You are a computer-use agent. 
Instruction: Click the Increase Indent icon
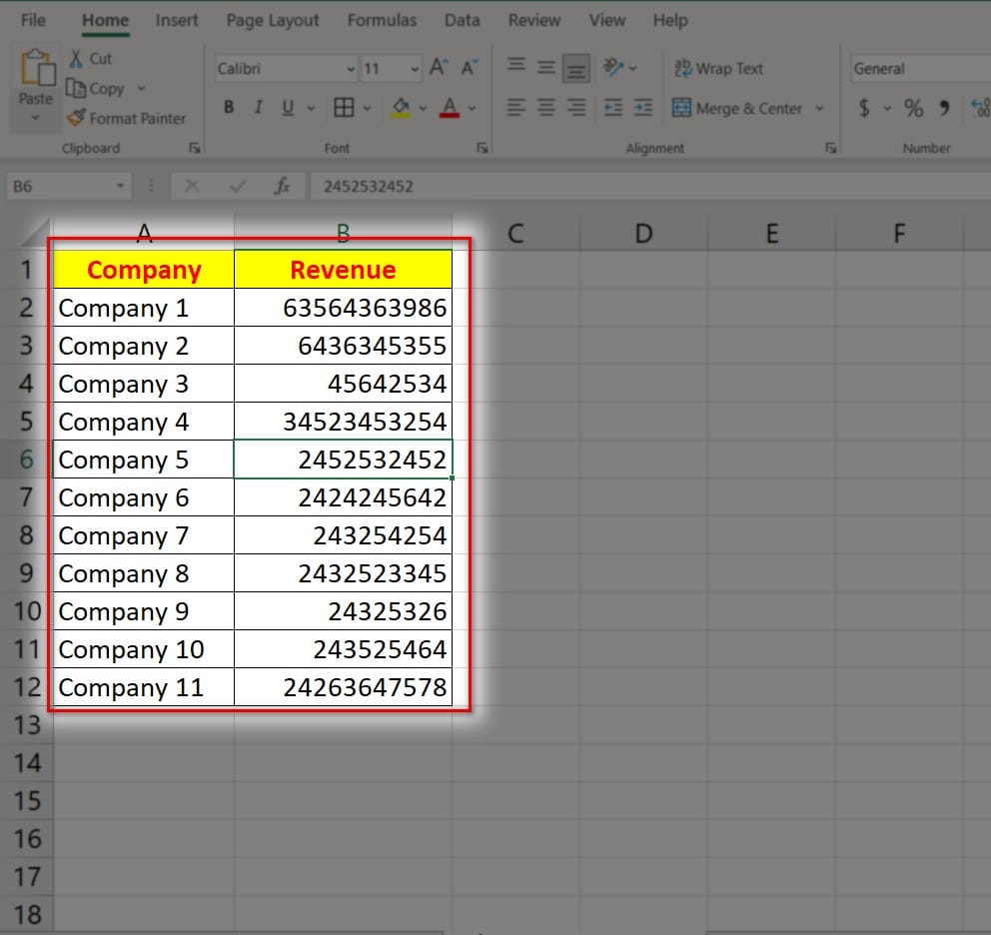[643, 108]
